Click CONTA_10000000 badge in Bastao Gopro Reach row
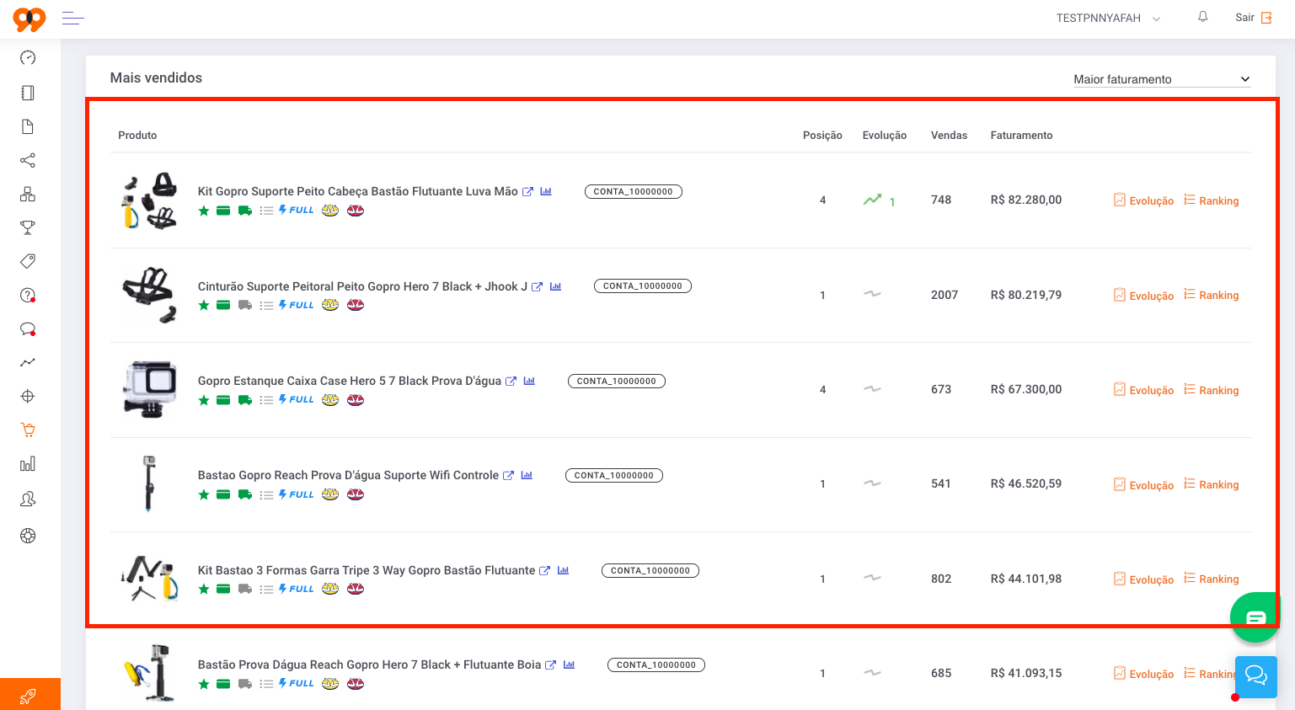Screen dimensions: 1295x710 pos(614,475)
